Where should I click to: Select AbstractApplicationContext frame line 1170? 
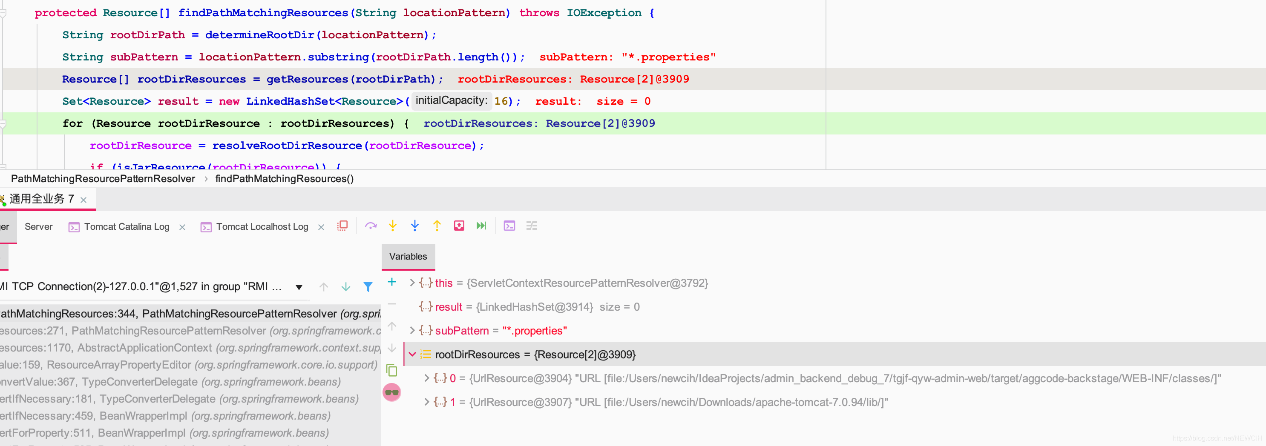coord(190,348)
